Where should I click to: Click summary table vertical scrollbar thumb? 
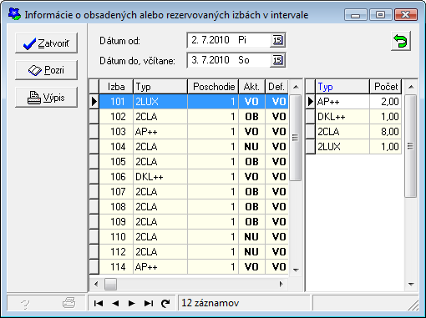point(411,146)
